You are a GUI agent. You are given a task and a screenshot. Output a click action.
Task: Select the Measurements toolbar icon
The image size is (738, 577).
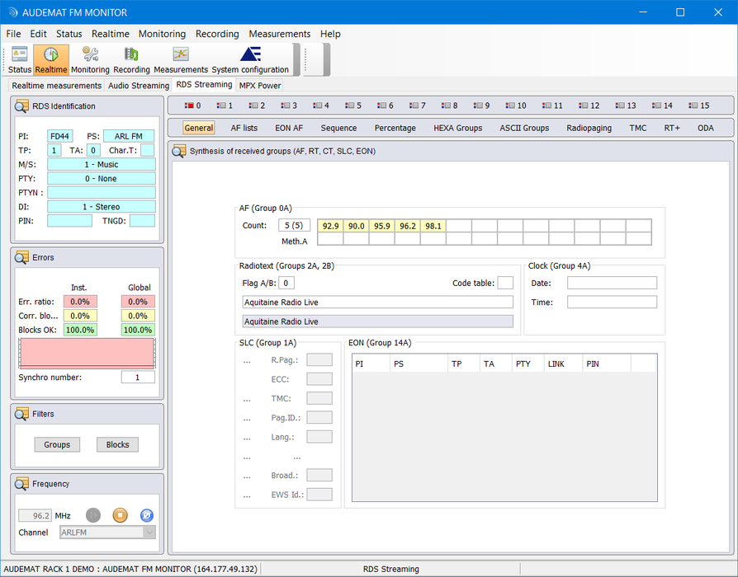(x=181, y=59)
